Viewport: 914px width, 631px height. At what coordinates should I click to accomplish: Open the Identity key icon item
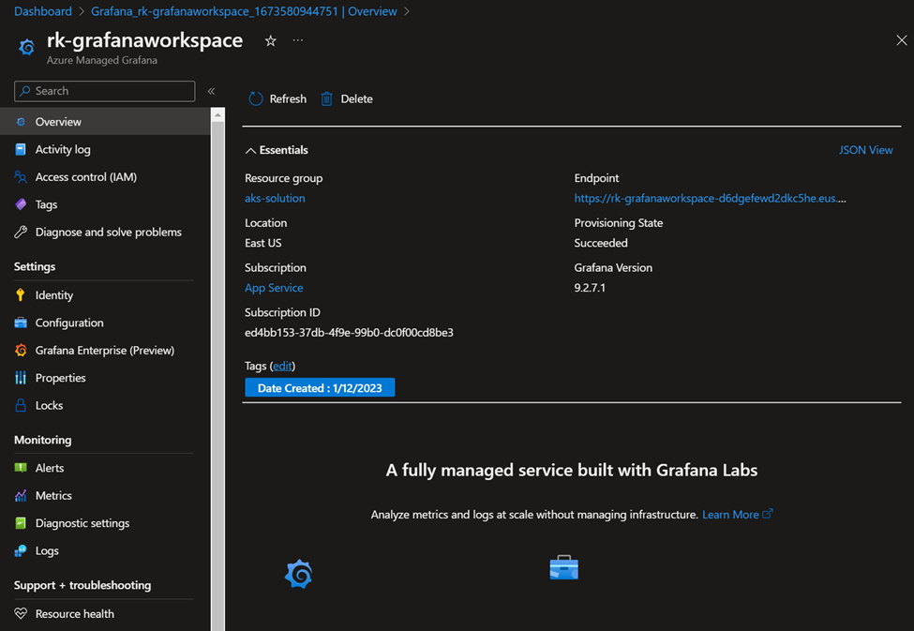pyautogui.click(x=53, y=295)
